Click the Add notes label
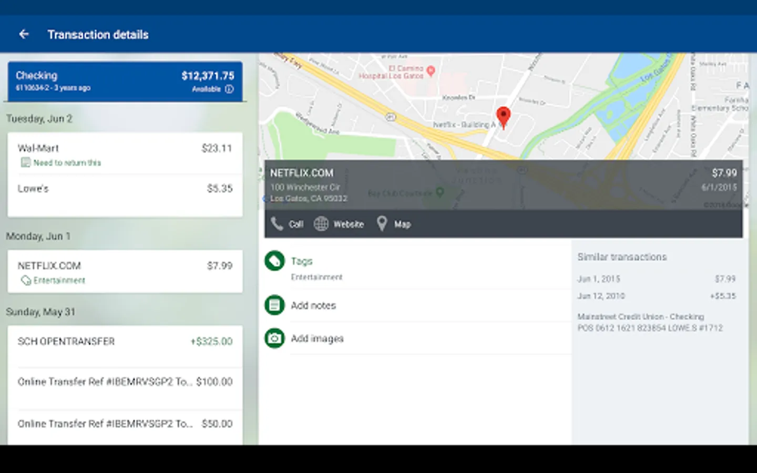This screenshot has width=757, height=473. point(313,305)
